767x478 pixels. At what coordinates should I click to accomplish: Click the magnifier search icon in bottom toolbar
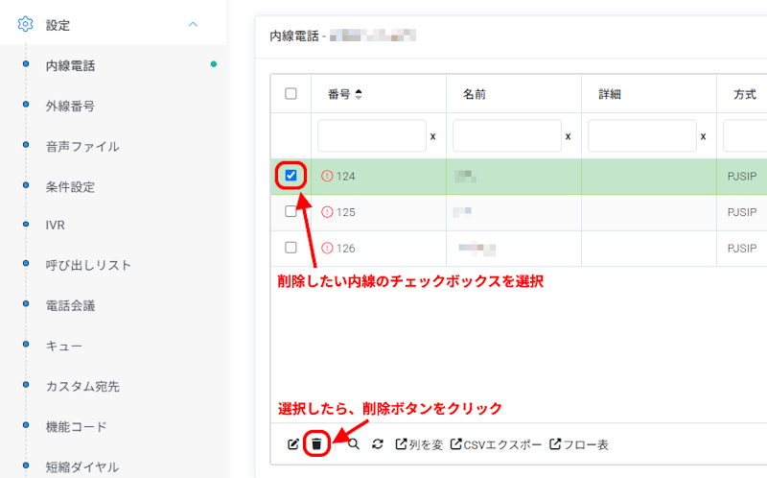[x=354, y=444]
